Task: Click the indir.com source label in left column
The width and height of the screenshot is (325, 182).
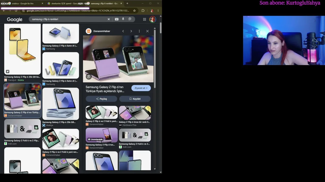Action: pos(12,144)
